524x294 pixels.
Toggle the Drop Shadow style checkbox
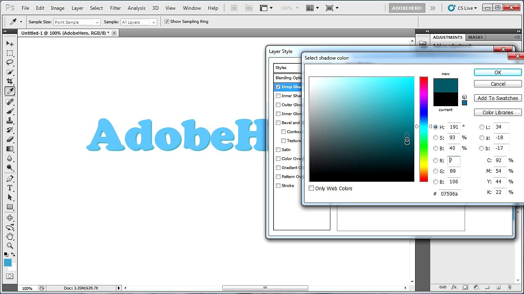(278, 87)
